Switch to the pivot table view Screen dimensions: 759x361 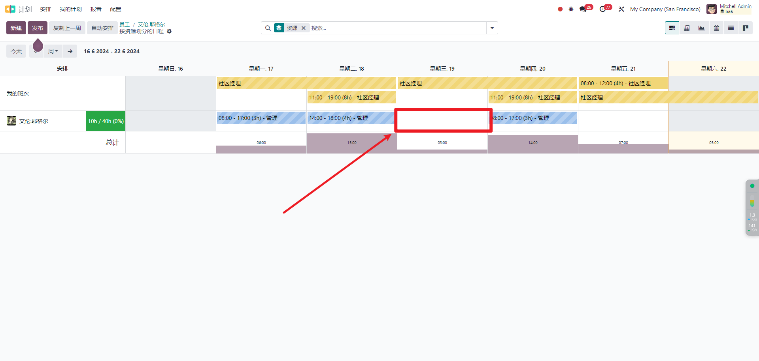(x=687, y=28)
